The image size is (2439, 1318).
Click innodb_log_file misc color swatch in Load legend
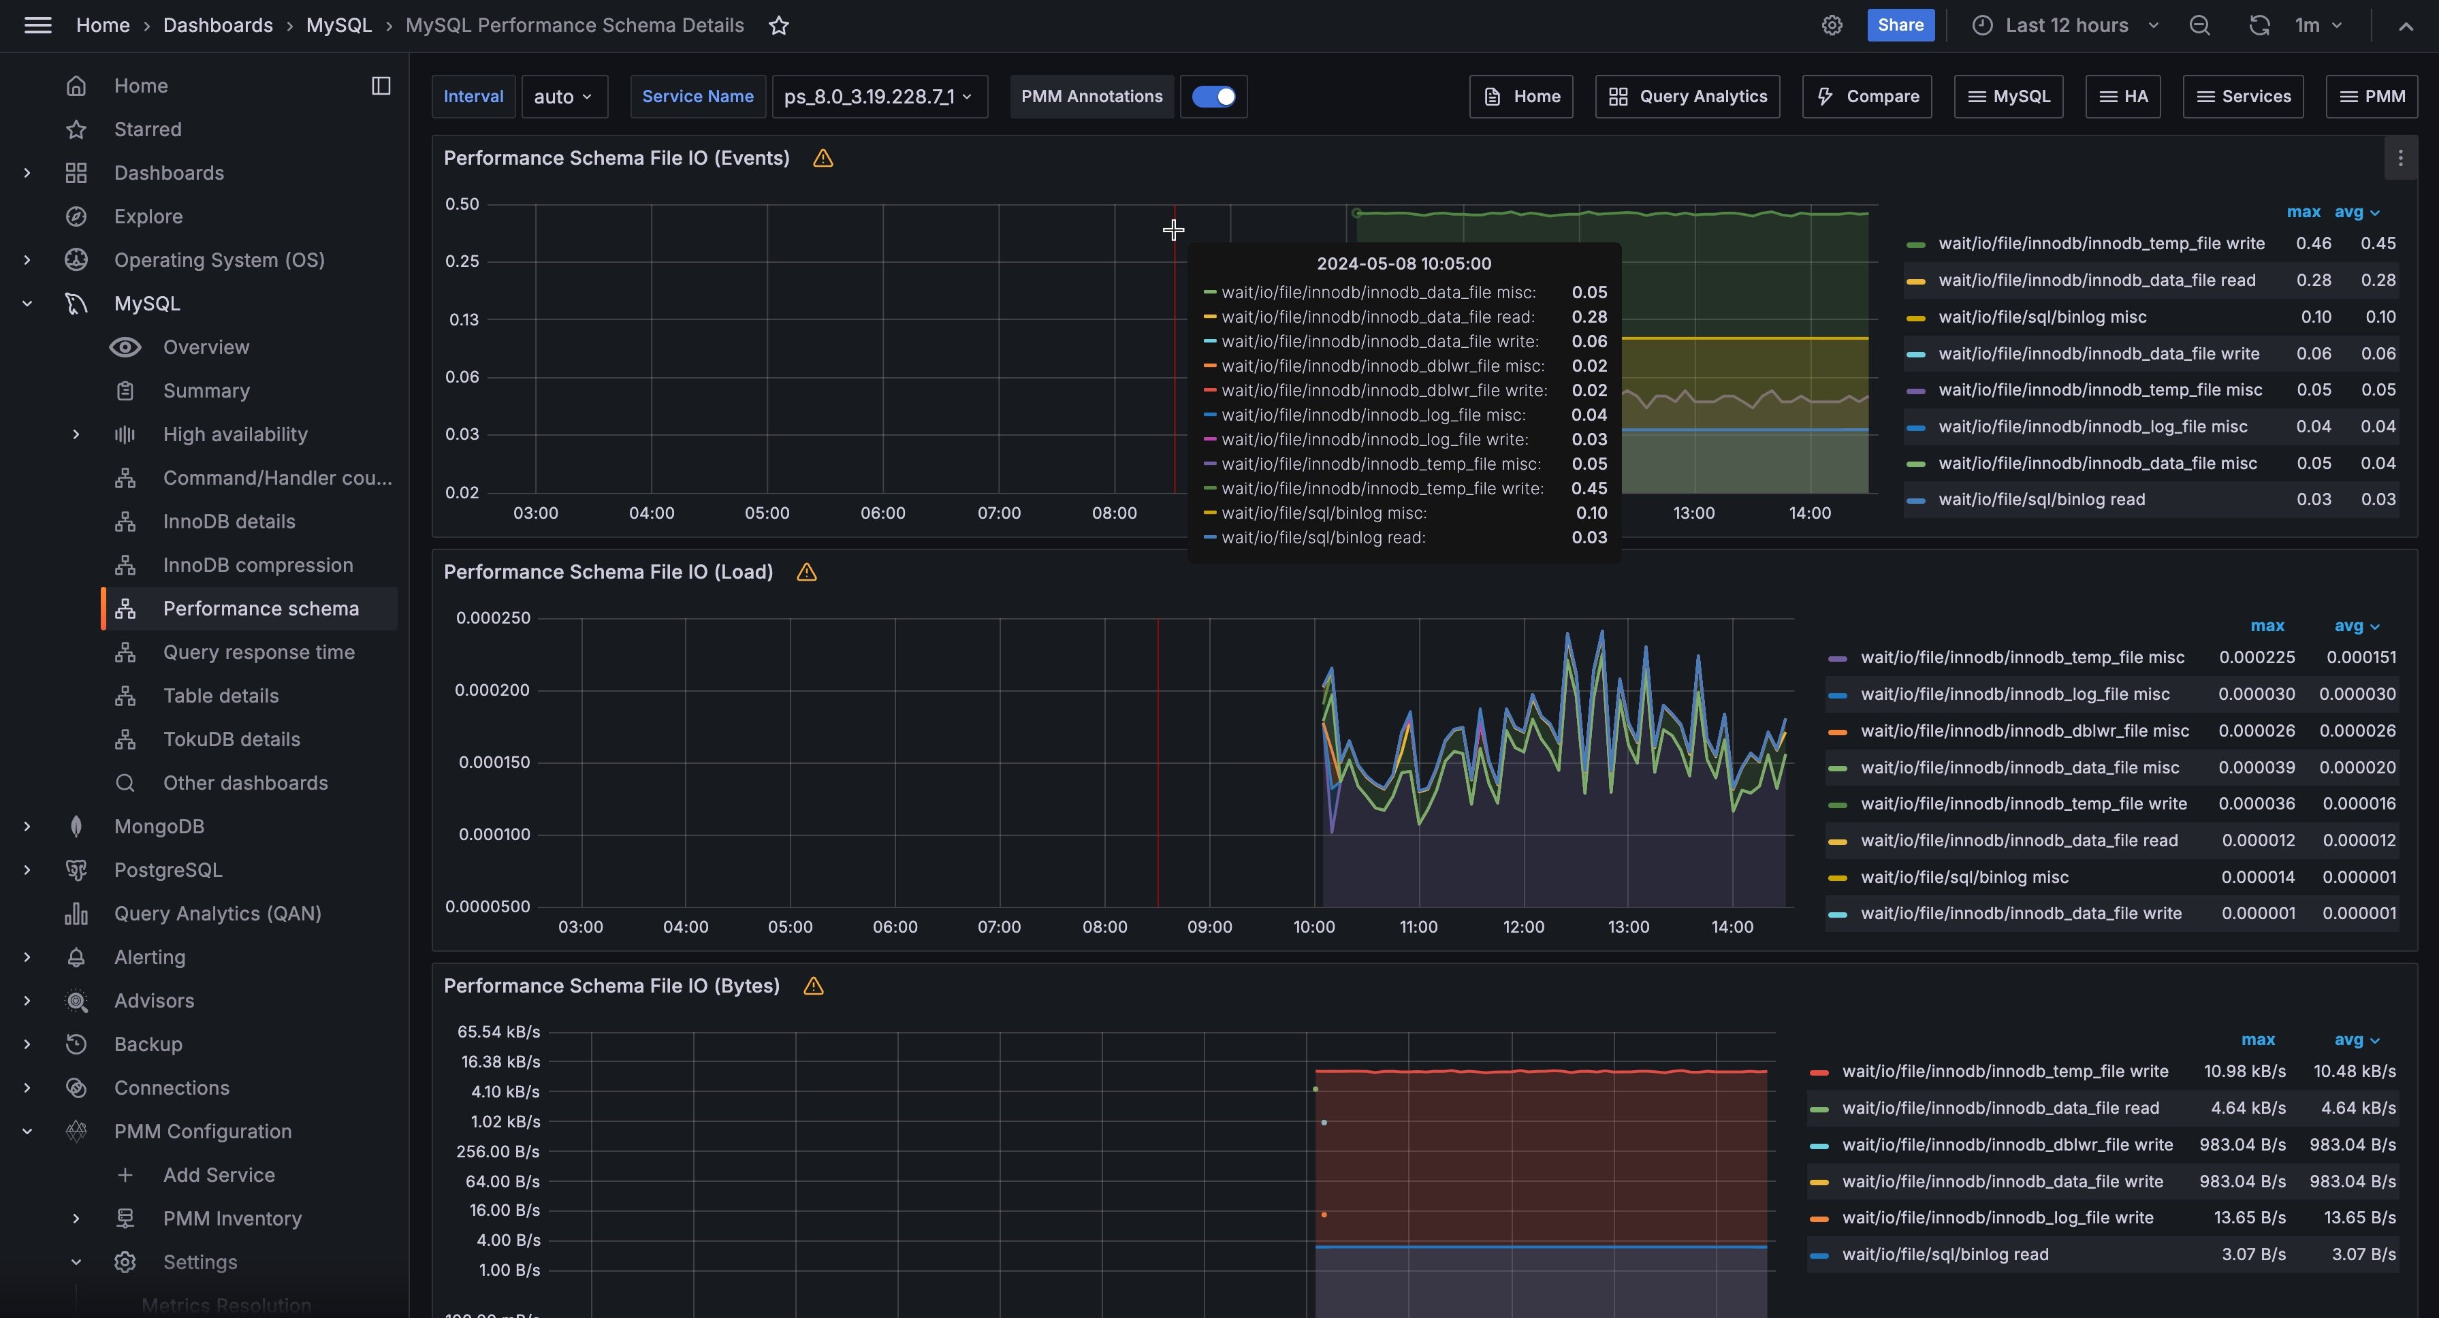point(1837,695)
